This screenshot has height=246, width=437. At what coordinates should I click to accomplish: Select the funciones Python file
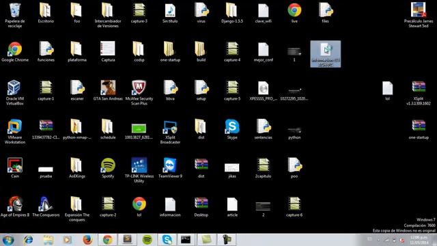(x=46, y=49)
